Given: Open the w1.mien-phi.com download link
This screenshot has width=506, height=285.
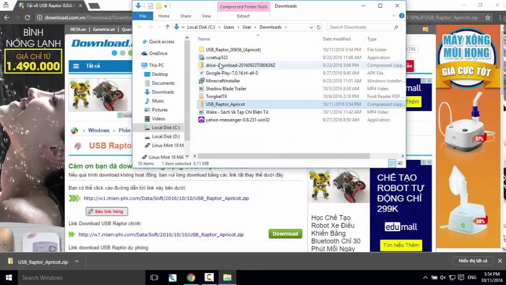Looking at the screenshot, I should (166, 198).
